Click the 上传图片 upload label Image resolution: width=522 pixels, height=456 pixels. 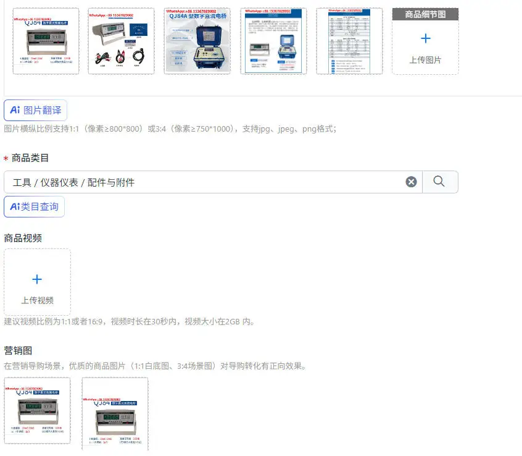pyautogui.click(x=425, y=60)
